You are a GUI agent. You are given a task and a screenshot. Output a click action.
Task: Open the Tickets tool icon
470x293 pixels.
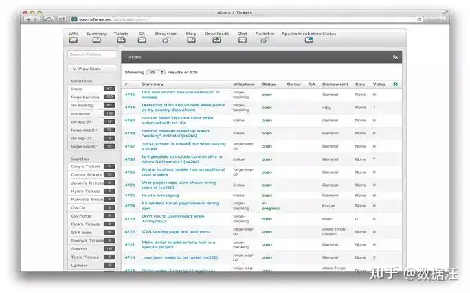tap(122, 40)
